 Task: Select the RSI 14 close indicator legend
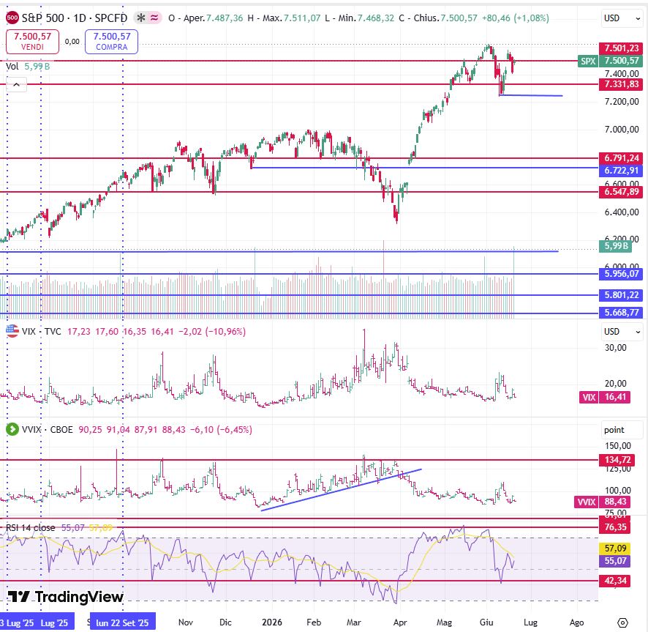(31, 528)
